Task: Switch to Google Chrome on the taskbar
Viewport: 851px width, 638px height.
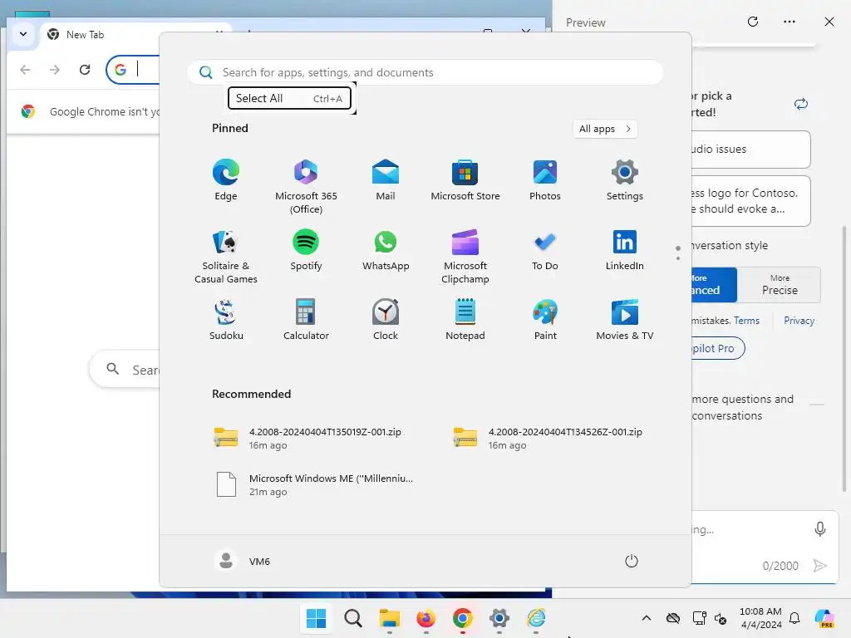Action: pyautogui.click(x=462, y=618)
